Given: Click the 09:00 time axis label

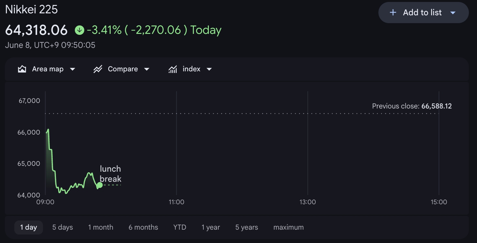Looking at the screenshot, I should point(45,202).
